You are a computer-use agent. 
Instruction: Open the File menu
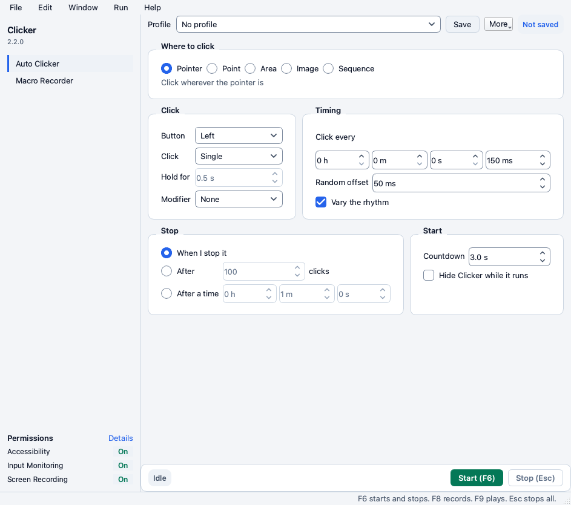point(16,7)
